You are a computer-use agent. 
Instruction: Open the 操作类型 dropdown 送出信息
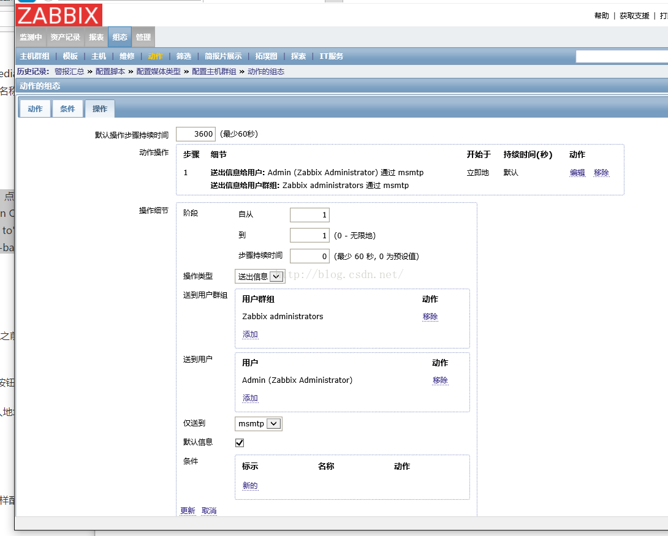(260, 277)
